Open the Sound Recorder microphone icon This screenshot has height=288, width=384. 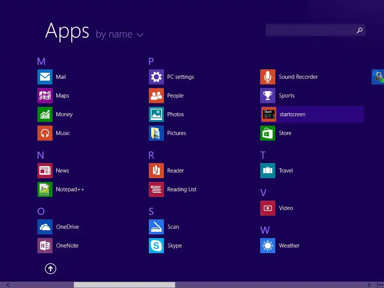point(268,77)
